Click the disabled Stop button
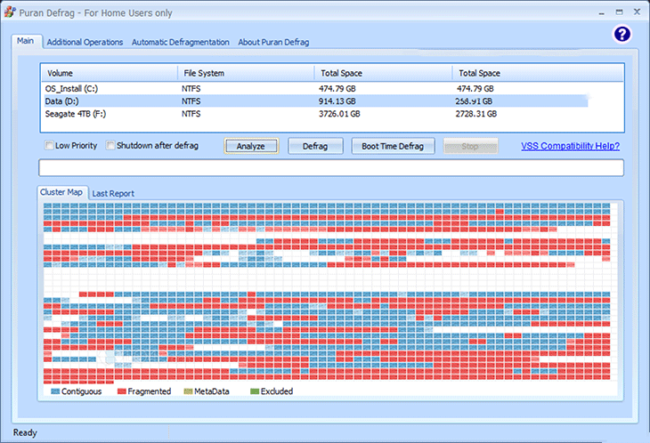This screenshot has width=650, height=443. click(x=470, y=146)
